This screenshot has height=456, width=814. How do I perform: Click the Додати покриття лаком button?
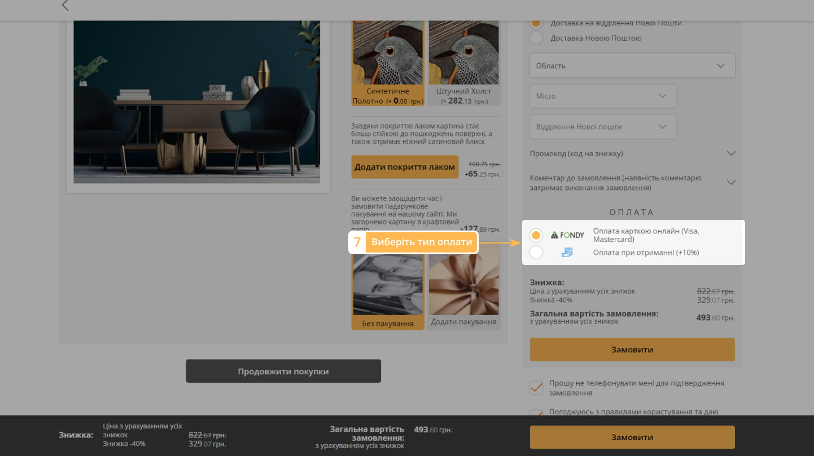(405, 167)
